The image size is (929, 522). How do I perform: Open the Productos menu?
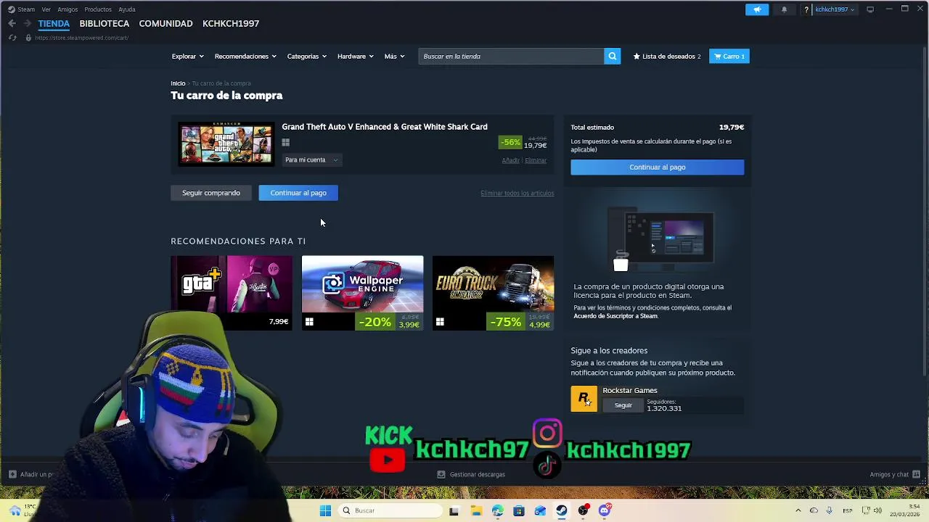click(x=98, y=9)
